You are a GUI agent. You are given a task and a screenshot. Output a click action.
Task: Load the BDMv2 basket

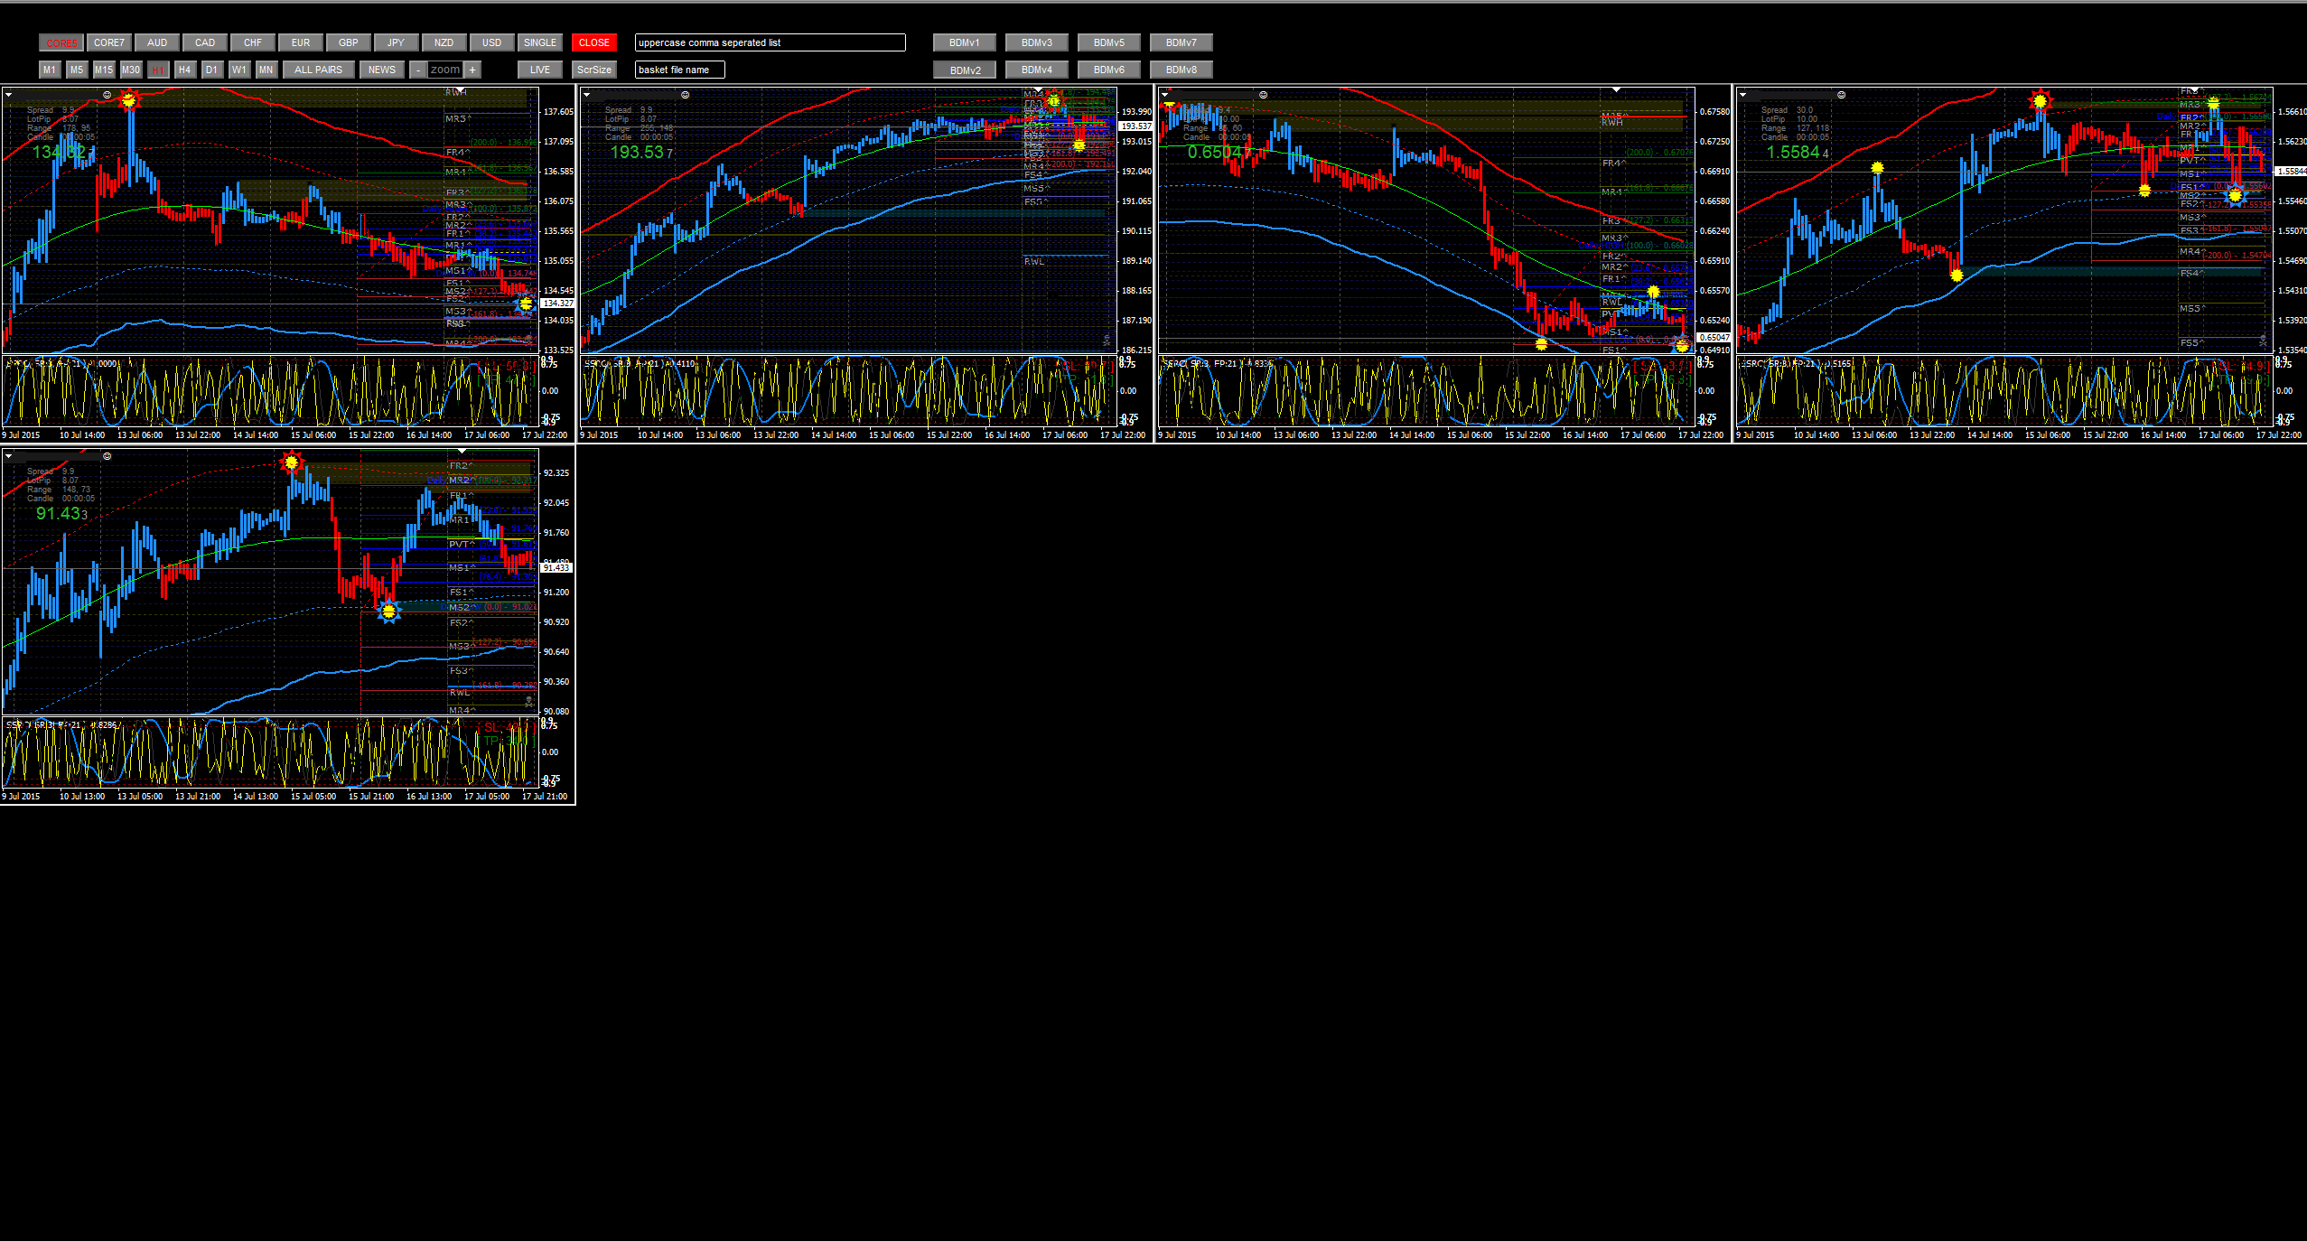coord(965,70)
